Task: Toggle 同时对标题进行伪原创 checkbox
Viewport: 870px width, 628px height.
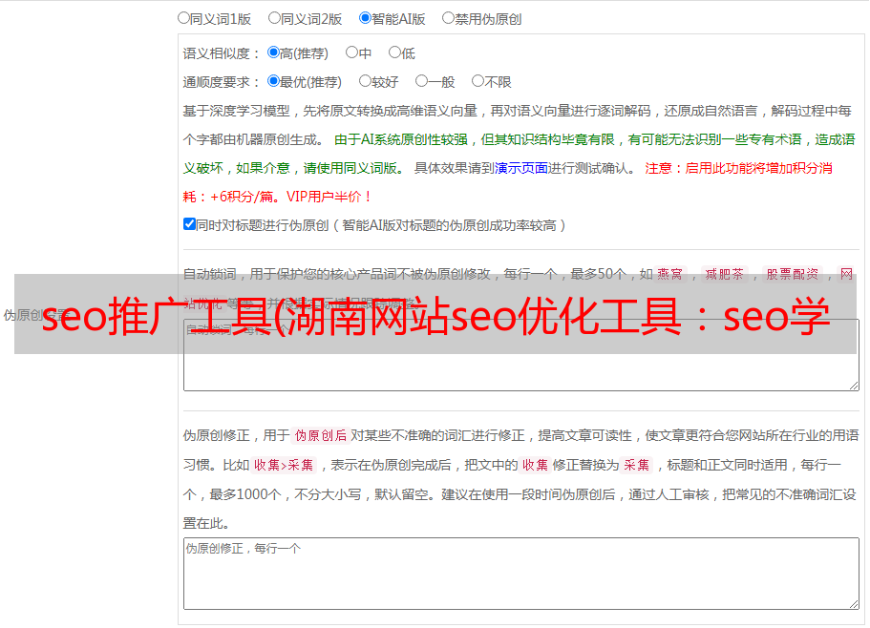Action: pyautogui.click(x=189, y=224)
